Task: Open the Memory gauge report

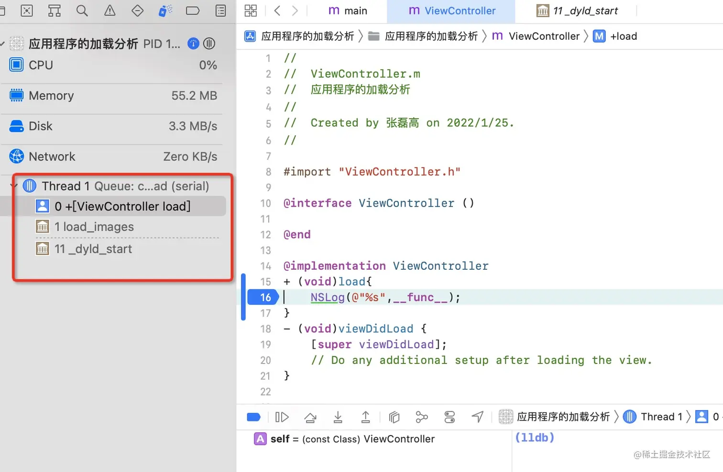Action: [x=113, y=96]
